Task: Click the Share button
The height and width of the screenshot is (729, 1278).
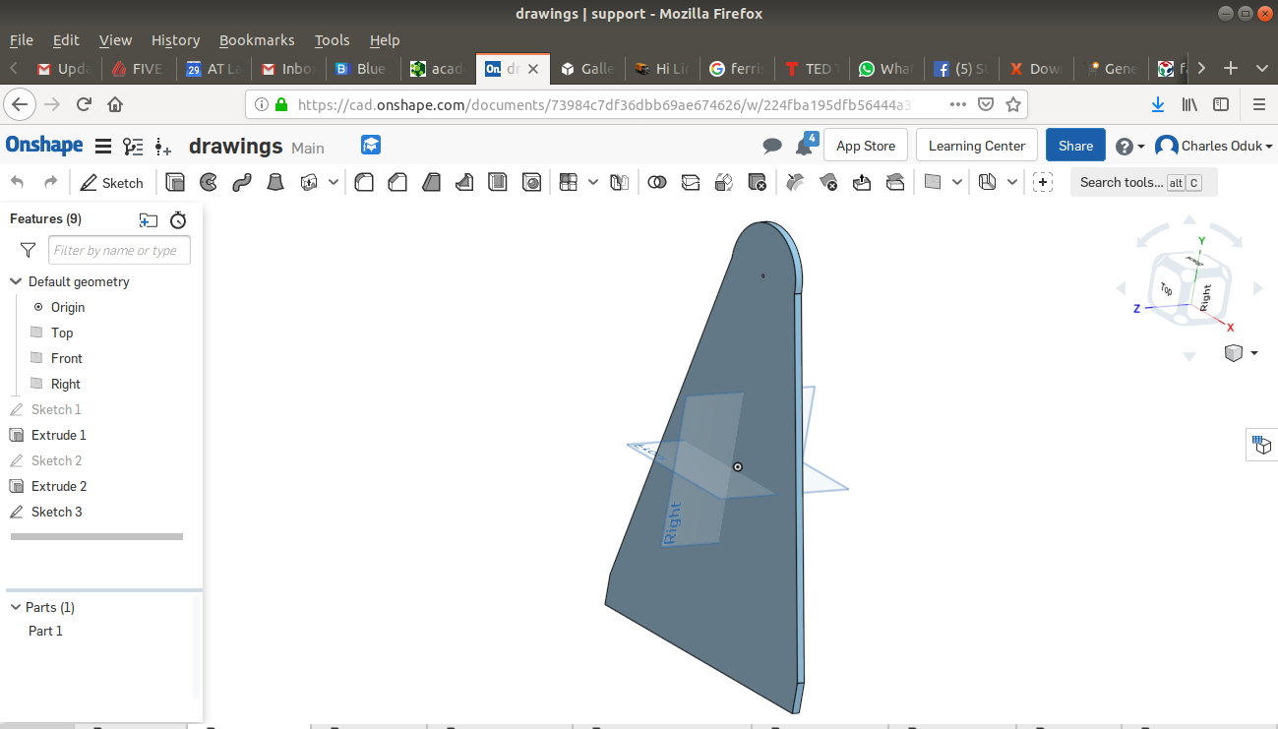Action: (x=1074, y=146)
